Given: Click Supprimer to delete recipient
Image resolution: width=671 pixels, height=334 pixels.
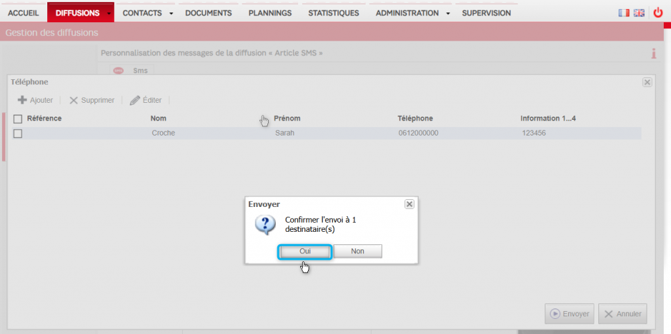Looking at the screenshot, I should pyautogui.click(x=92, y=100).
